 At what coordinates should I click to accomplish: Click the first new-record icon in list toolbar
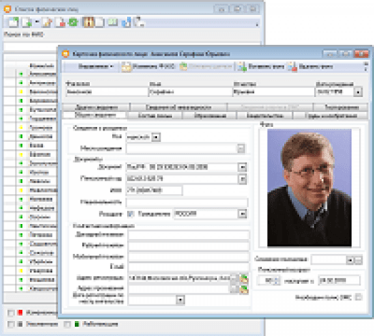13,22
